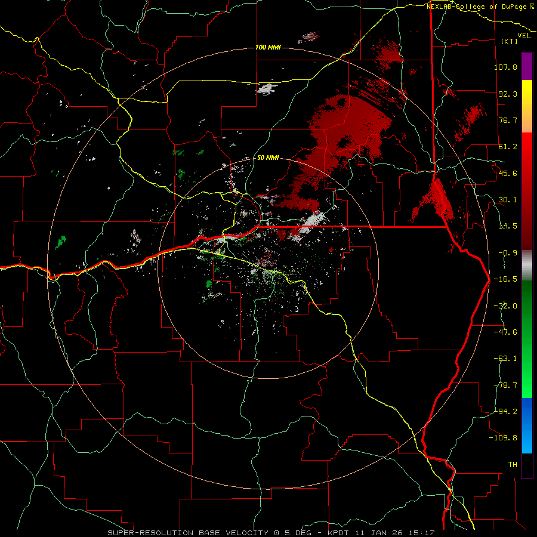Image resolution: width=537 pixels, height=537 pixels.
Task: Click the 107.8 velocity scale value
Action: click(x=505, y=67)
